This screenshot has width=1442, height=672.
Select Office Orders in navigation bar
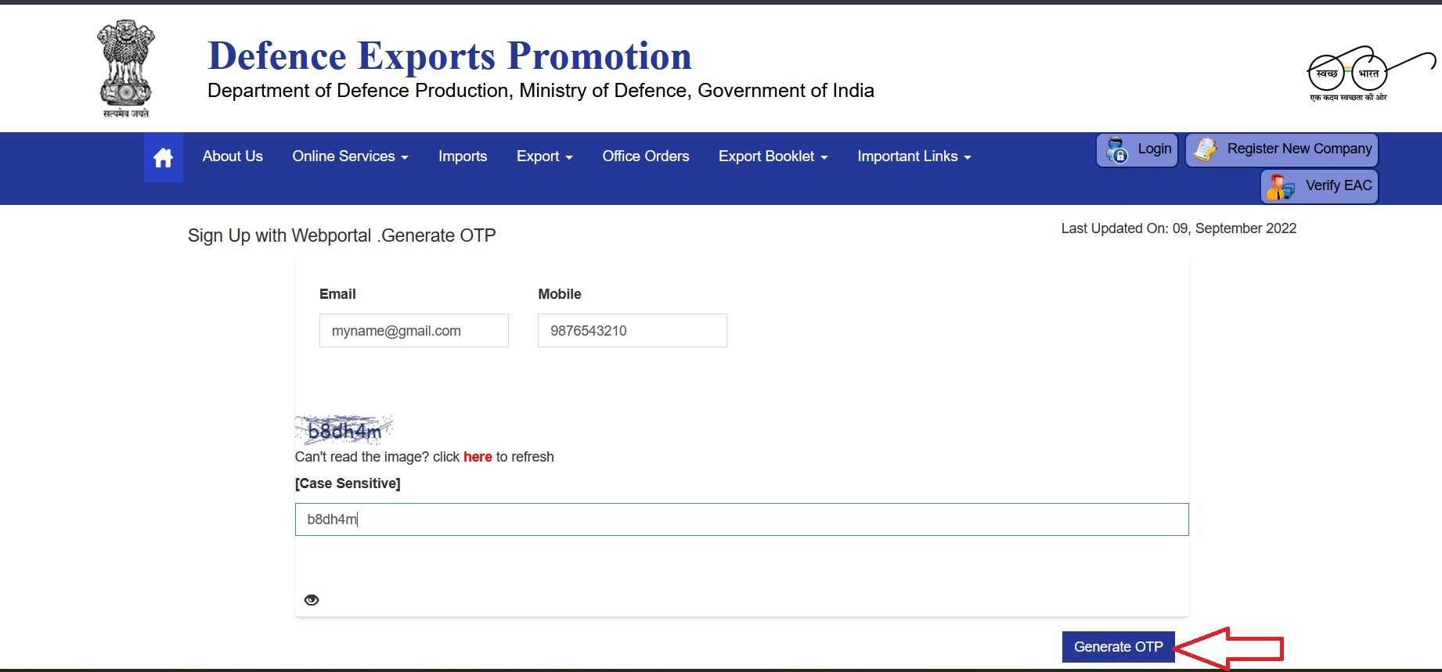pyautogui.click(x=645, y=156)
